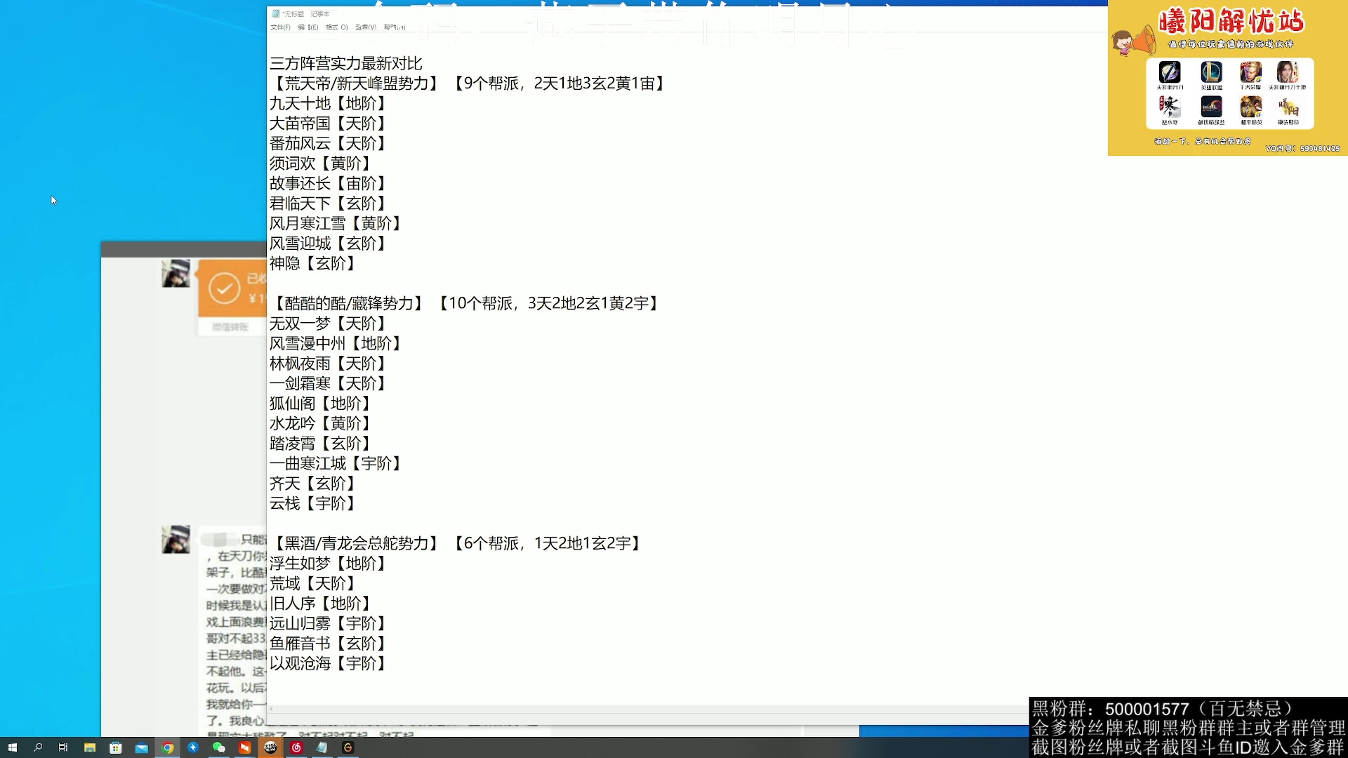Open the Mail app taskbar icon
This screenshot has width=1348, height=758.
click(142, 747)
